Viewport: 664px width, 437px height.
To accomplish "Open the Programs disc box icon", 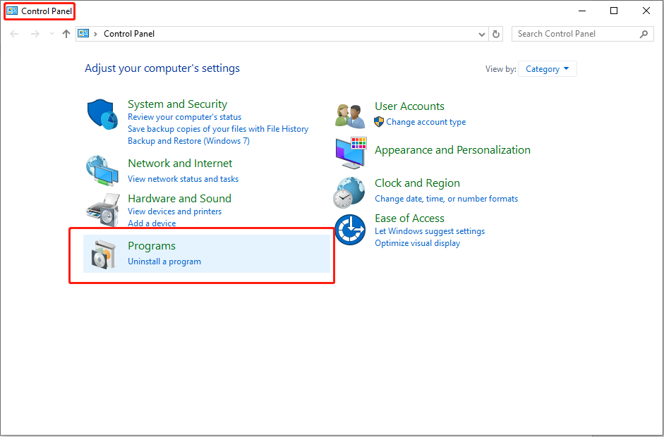I will coord(103,254).
